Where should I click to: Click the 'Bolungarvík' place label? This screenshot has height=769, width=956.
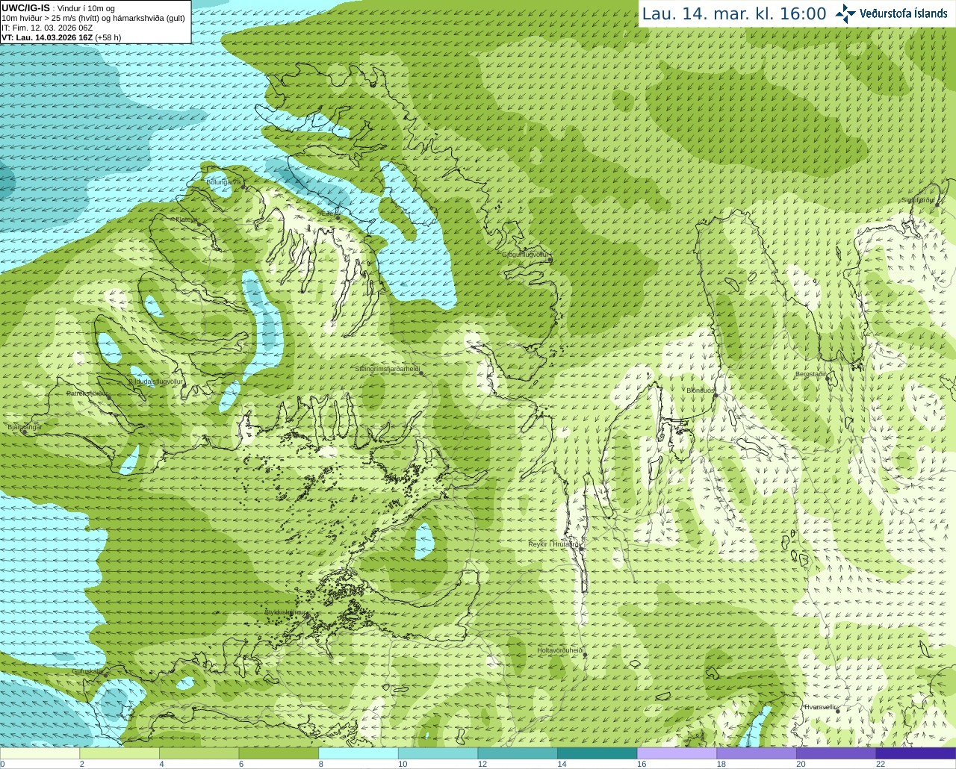pyautogui.click(x=224, y=181)
